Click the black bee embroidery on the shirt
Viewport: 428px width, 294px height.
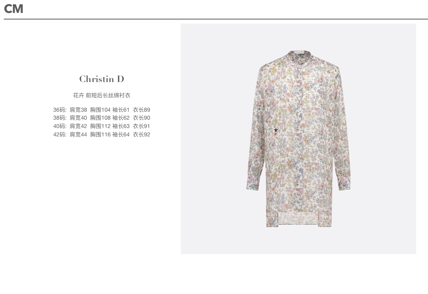coord(275,131)
